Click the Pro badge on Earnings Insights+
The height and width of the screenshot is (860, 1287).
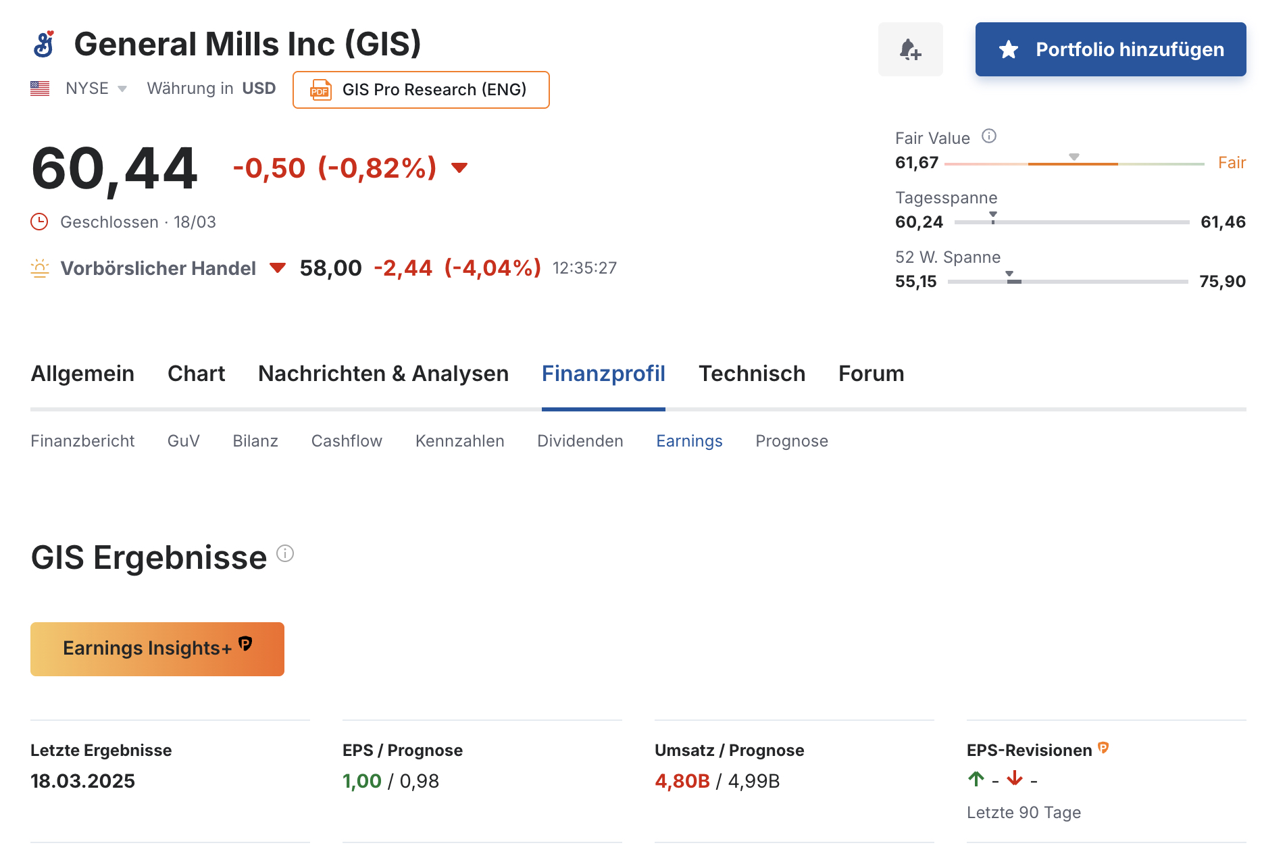point(245,643)
